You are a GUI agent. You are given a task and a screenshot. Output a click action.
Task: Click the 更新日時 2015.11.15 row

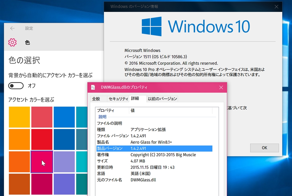[x=154, y=167]
